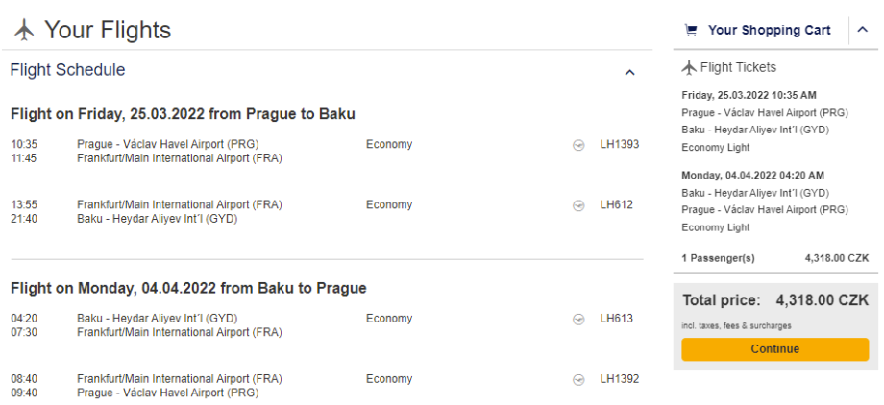Click the airplane icon beside Flight Tickets
Screen dimensions: 884x405
coord(688,67)
